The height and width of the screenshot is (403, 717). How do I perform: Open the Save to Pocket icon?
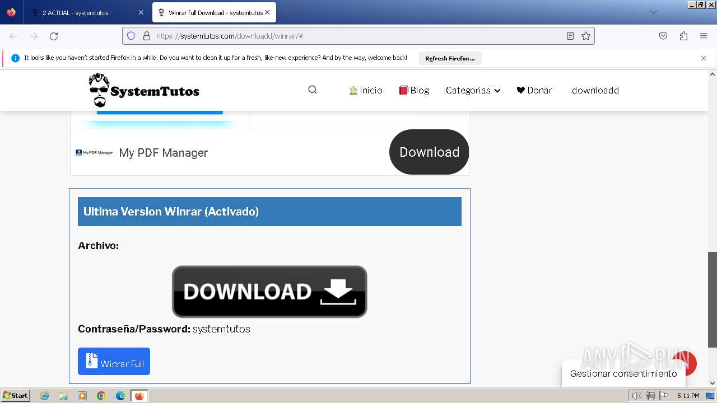coord(663,36)
